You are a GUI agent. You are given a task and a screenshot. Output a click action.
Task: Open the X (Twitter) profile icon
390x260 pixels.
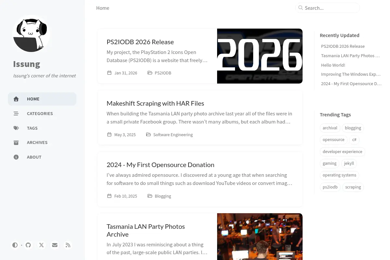(x=42, y=245)
